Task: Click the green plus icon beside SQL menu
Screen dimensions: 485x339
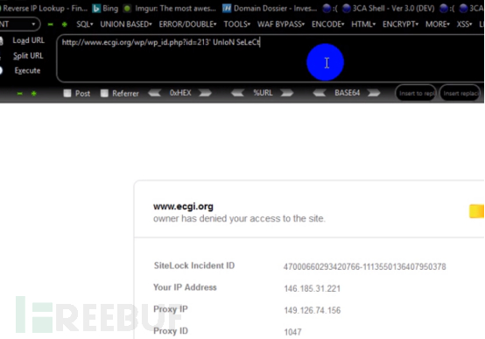Action: [64, 25]
